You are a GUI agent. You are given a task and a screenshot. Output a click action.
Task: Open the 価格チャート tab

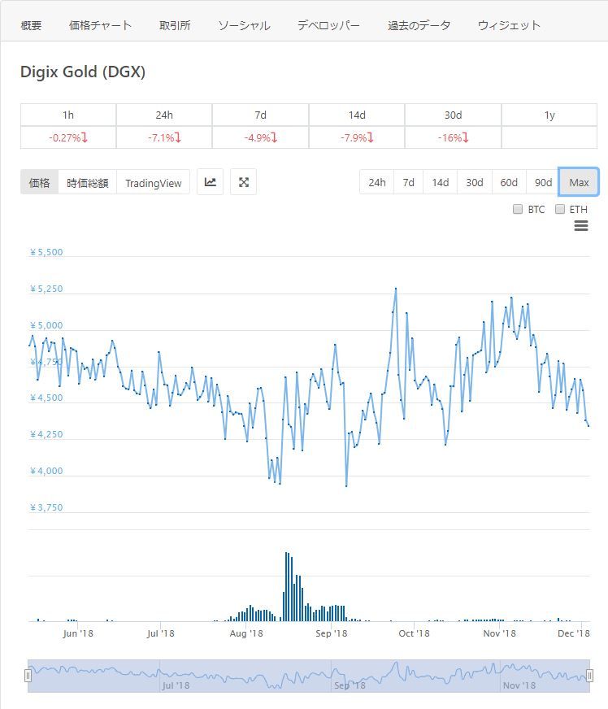[x=100, y=25]
